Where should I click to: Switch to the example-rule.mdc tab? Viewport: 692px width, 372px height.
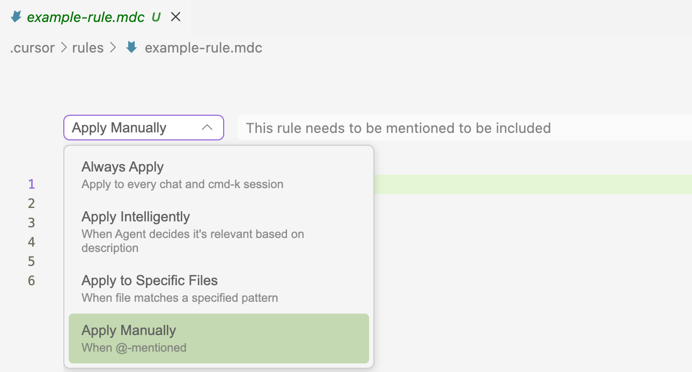click(x=86, y=17)
